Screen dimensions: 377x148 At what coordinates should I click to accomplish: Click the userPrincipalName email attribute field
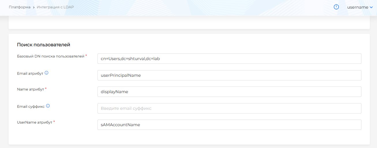229,75
